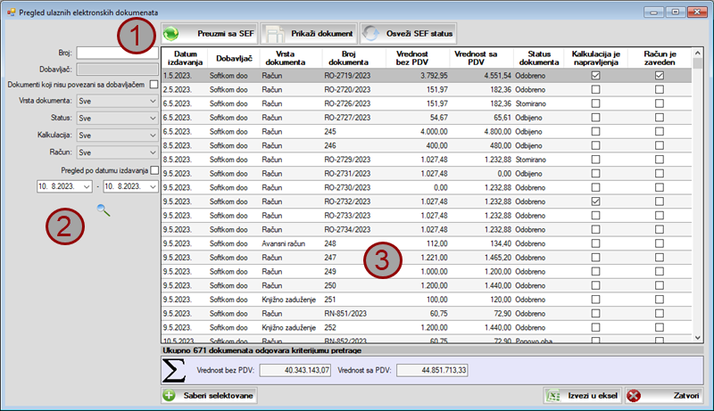714x411 pixels.
Task: Click the green Preuzmi sa SEF icon
Action: point(171,34)
